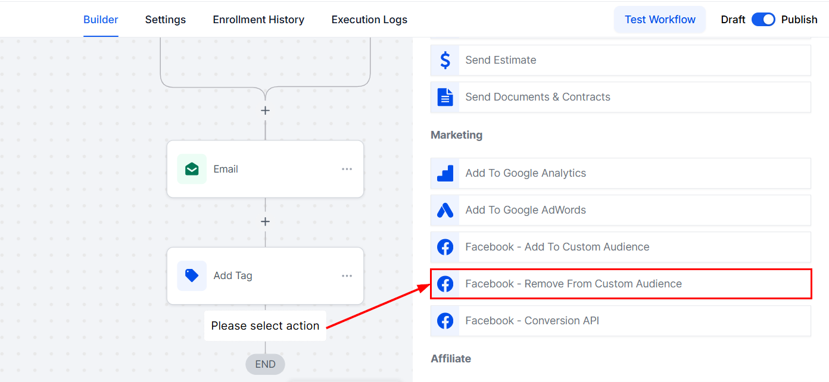Go to the Execution Logs tab
Viewport: 829px width, 382px height.
click(369, 20)
